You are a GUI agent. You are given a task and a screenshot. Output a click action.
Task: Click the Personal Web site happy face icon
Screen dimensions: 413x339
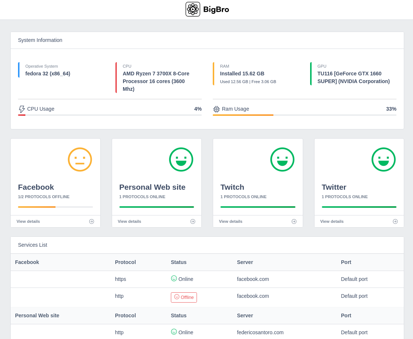pos(181,160)
